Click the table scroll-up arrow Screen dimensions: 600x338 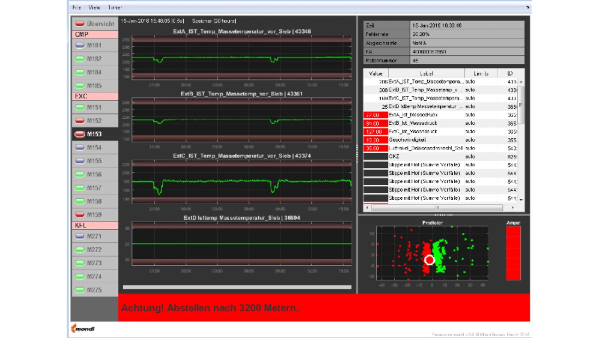click(521, 81)
